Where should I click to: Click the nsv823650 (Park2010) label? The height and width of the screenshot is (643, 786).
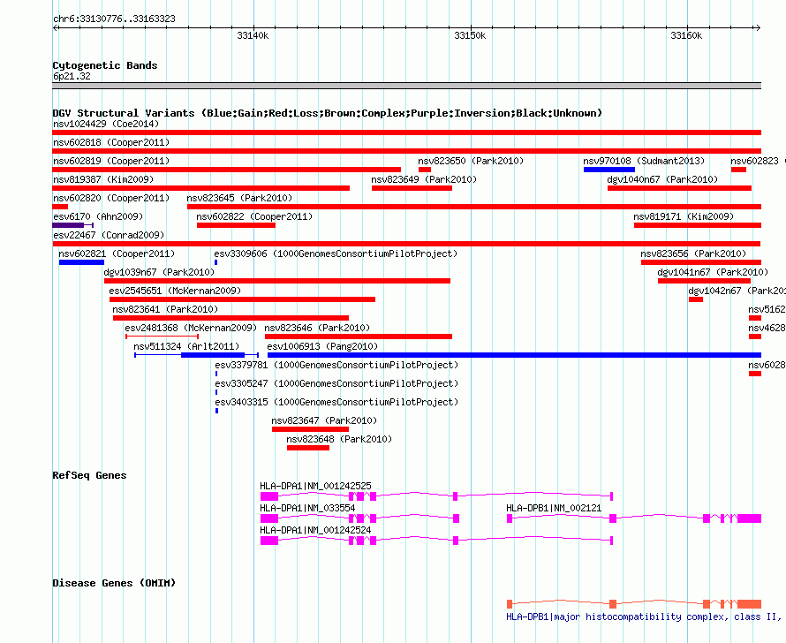[x=471, y=161]
